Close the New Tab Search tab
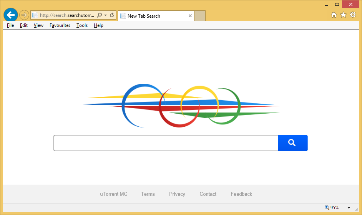This screenshot has width=362, height=215. pyautogui.click(x=190, y=16)
